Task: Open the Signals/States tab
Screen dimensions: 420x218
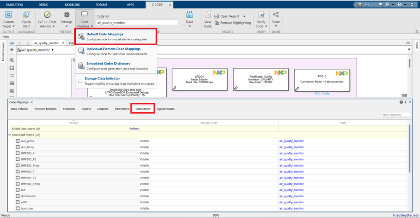Action: click(x=166, y=109)
